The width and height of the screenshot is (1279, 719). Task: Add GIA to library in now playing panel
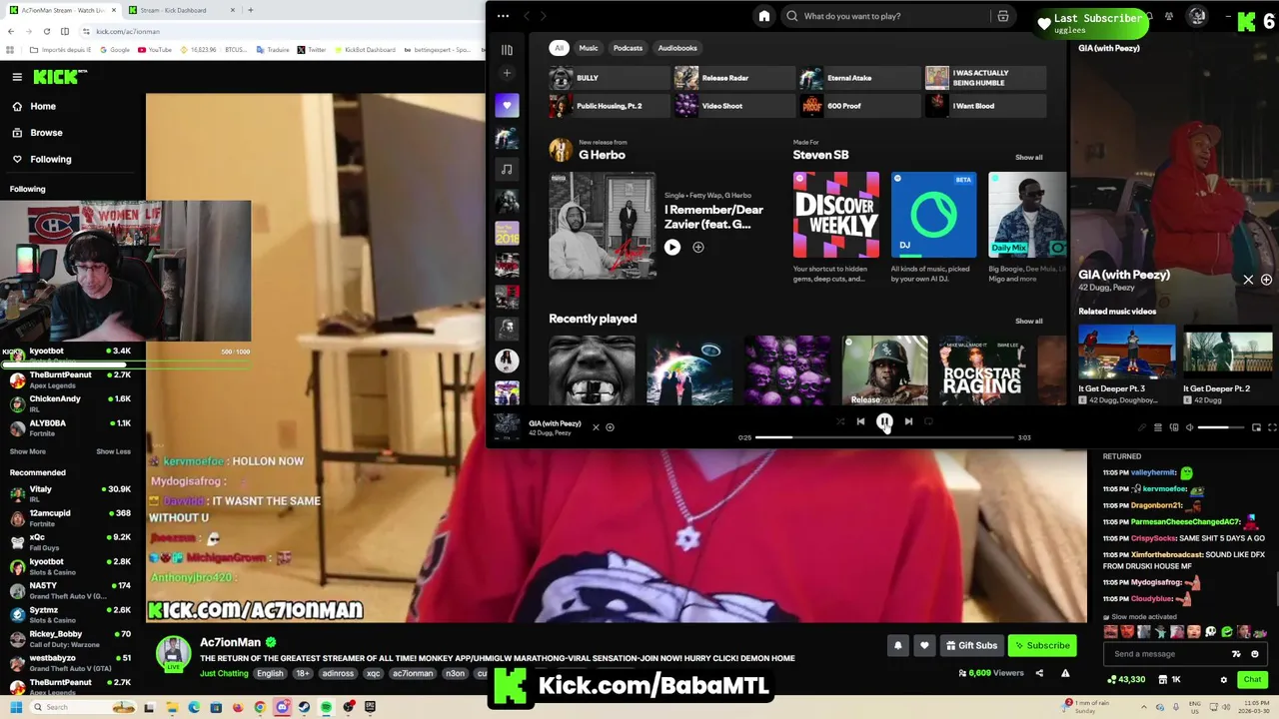pyautogui.click(x=1266, y=280)
